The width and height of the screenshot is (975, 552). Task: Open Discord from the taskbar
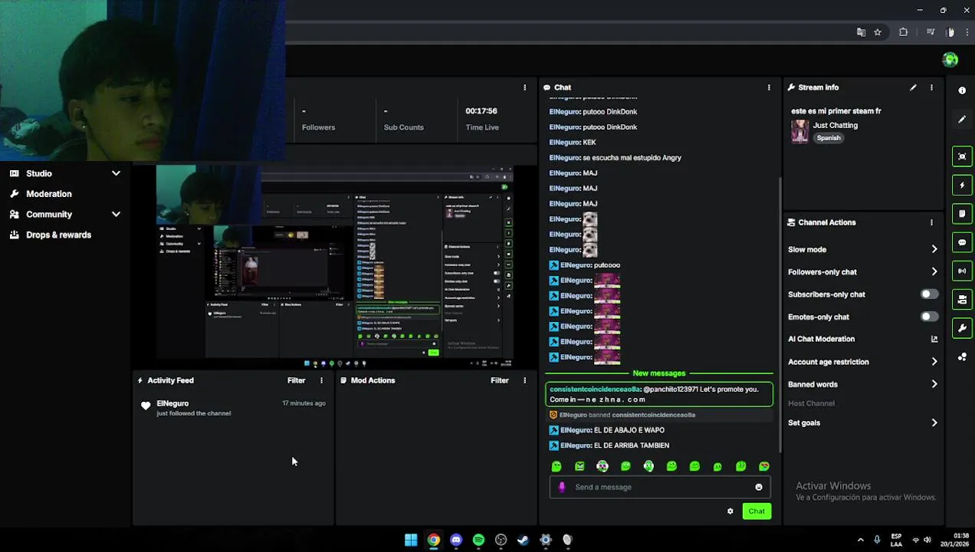[456, 540]
